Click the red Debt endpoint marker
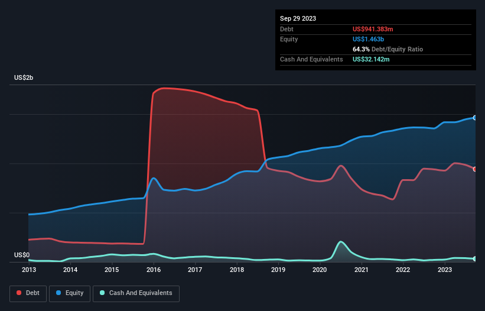Image resolution: width=485 pixels, height=311 pixels. (x=475, y=169)
